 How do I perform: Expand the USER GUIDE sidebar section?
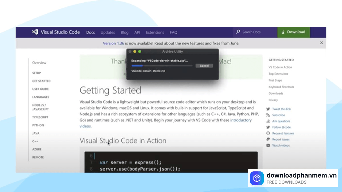coord(41,89)
